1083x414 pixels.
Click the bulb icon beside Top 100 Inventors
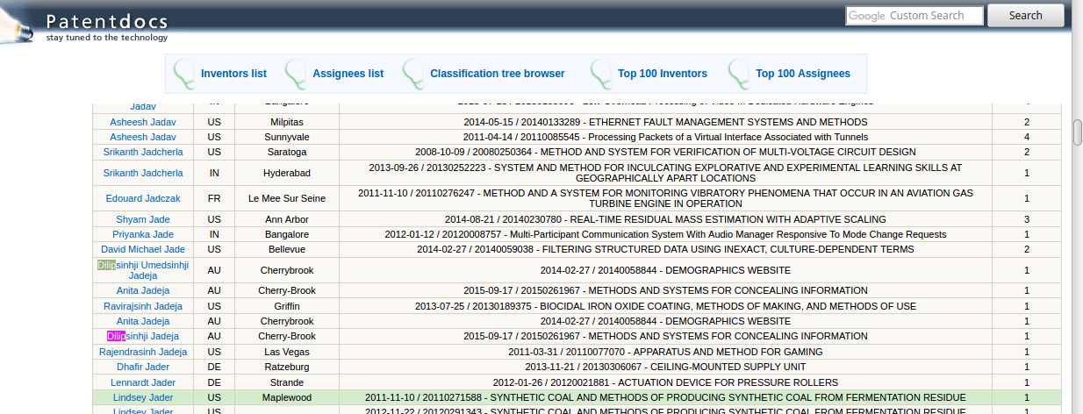tap(601, 74)
